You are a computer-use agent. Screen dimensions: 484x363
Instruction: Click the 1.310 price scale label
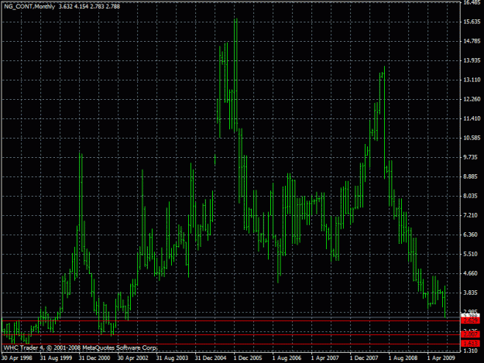point(472,351)
